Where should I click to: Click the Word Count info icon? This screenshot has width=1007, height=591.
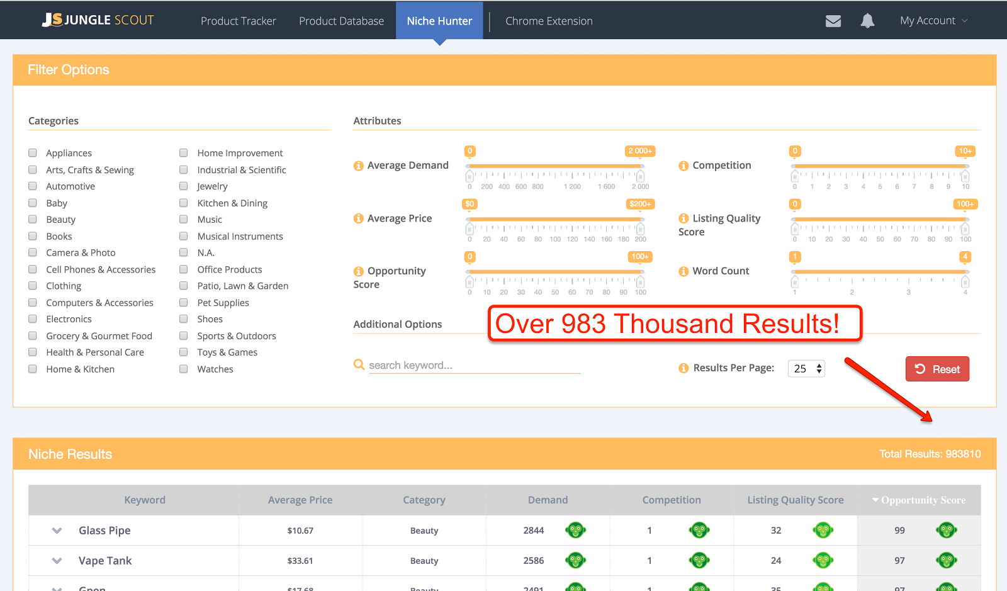pos(684,271)
